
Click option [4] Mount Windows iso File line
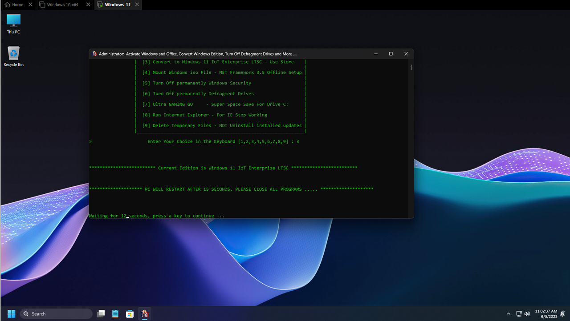pos(222,72)
